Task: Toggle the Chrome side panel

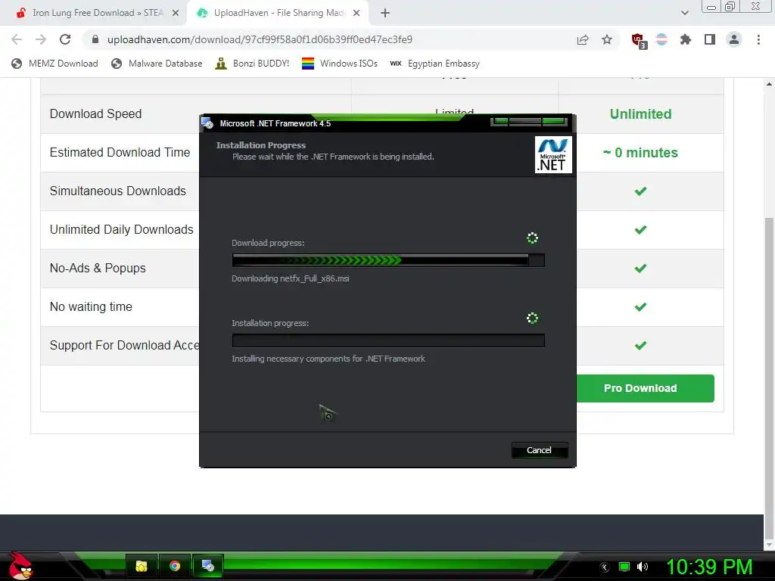Action: [x=710, y=39]
